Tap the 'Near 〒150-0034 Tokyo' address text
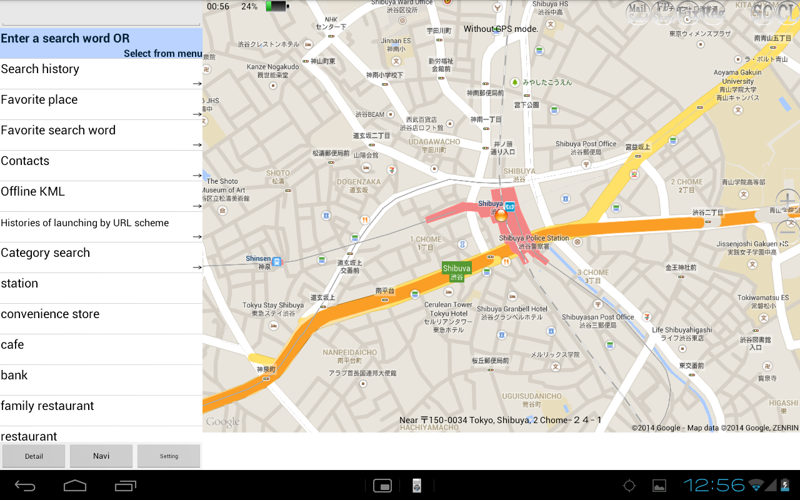Screen dimensions: 800x500 (500, 420)
